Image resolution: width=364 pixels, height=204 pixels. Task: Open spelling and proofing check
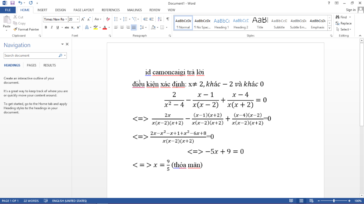pos(46,201)
